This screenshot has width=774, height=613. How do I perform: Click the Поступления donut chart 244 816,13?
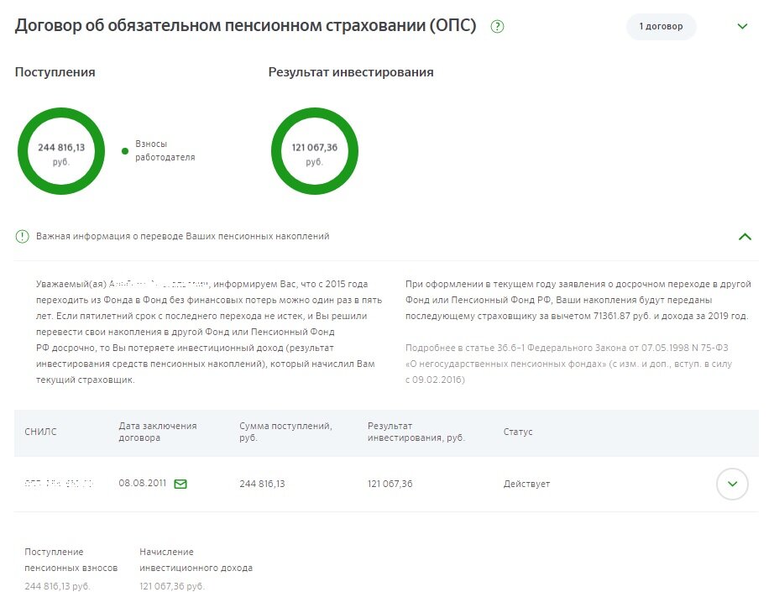(x=61, y=151)
